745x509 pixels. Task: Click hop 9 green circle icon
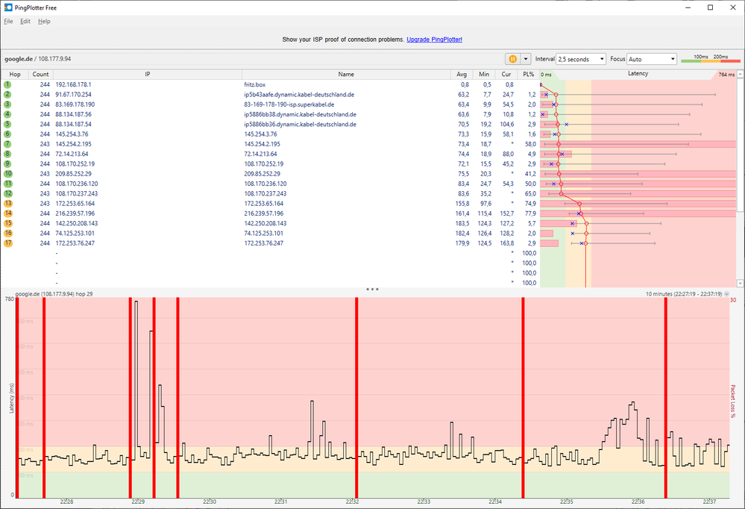point(7,163)
